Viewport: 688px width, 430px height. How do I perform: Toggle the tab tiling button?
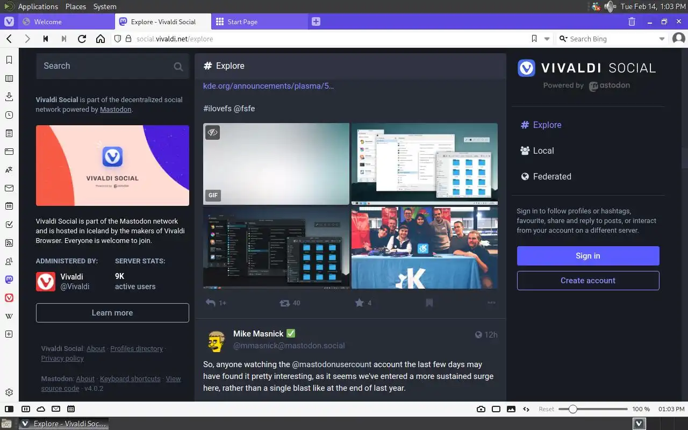[x=496, y=409]
